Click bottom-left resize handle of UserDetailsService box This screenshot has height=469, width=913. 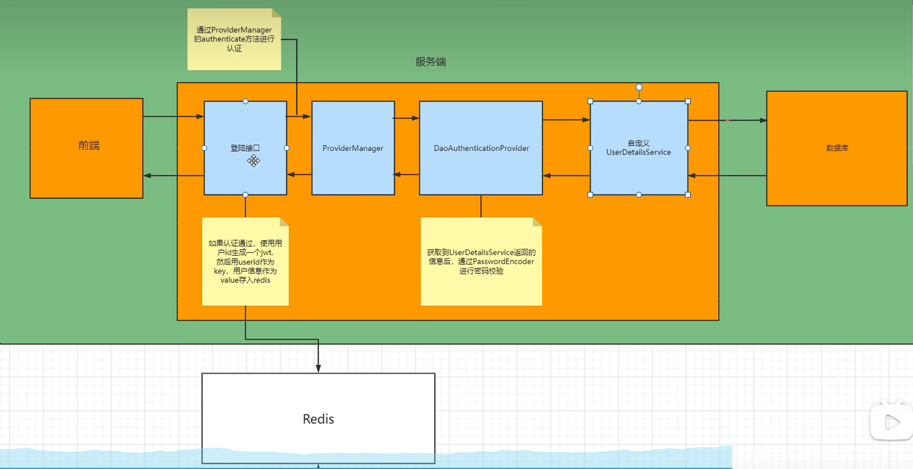590,195
